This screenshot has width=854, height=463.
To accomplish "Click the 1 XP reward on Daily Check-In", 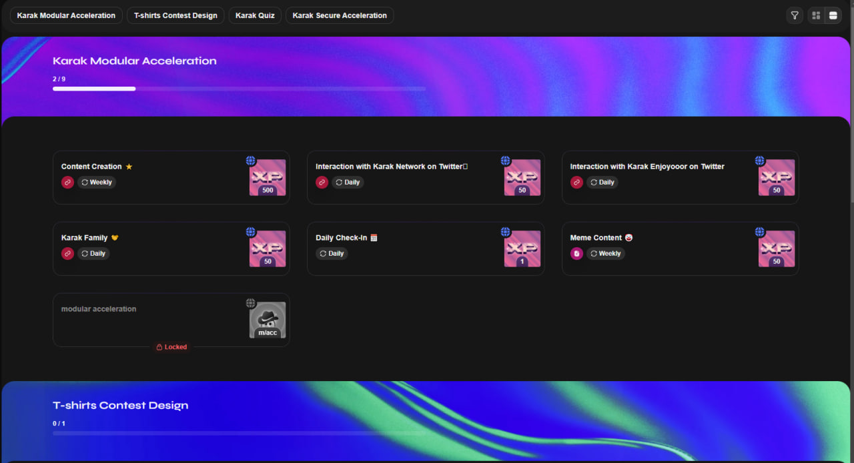I will point(522,248).
